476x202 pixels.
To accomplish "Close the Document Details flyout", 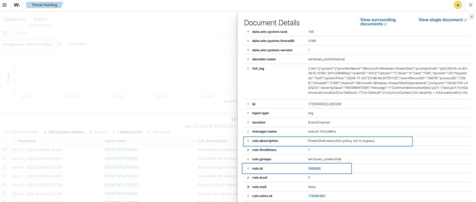I will (471, 17).
